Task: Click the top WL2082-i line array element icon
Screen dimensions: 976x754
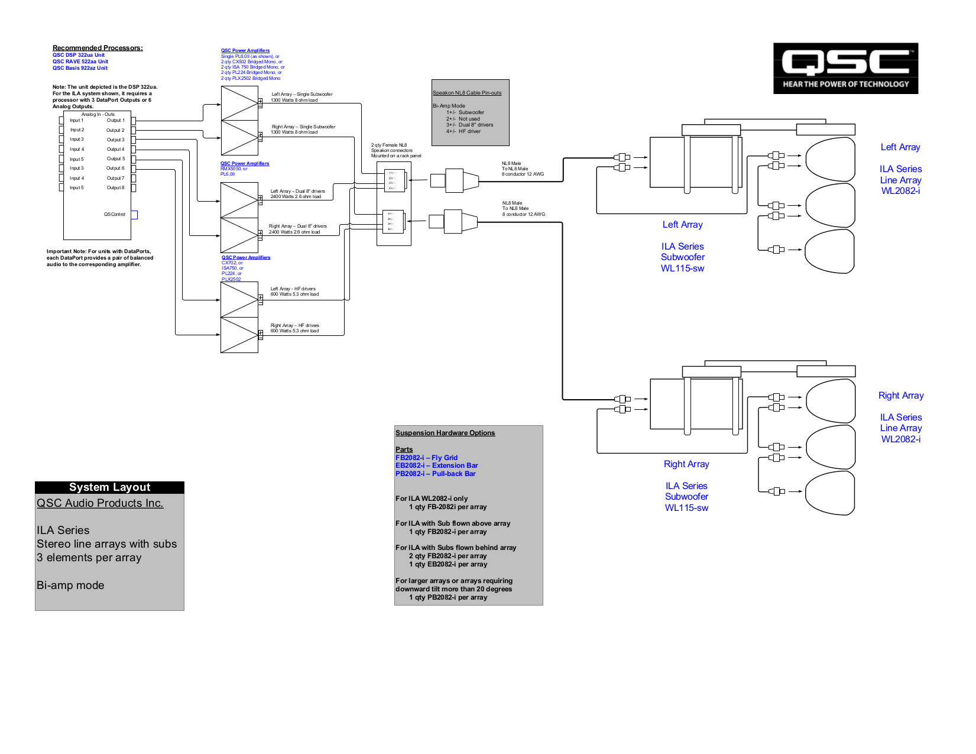Action: [x=829, y=158]
